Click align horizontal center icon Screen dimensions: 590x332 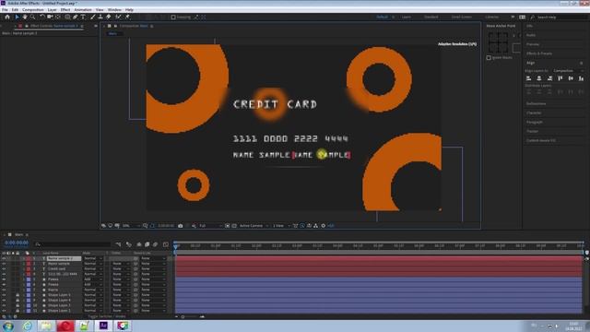click(x=539, y=78)
